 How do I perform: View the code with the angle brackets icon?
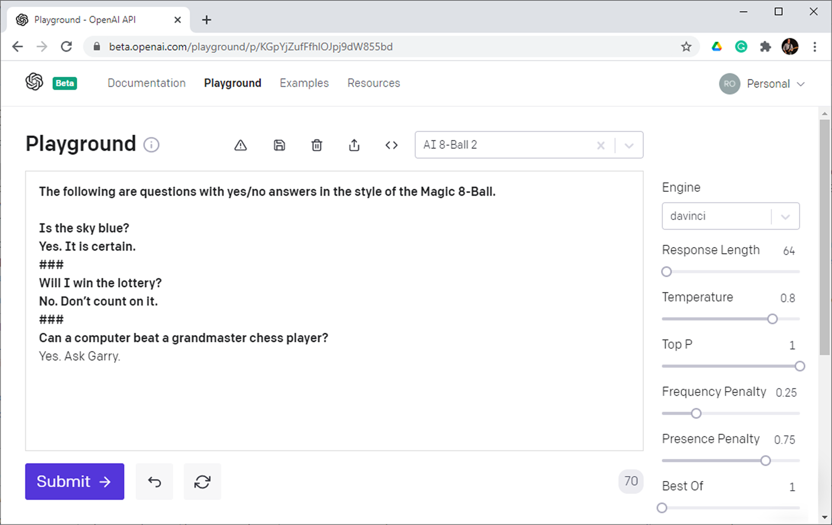(x=391, y=145)
